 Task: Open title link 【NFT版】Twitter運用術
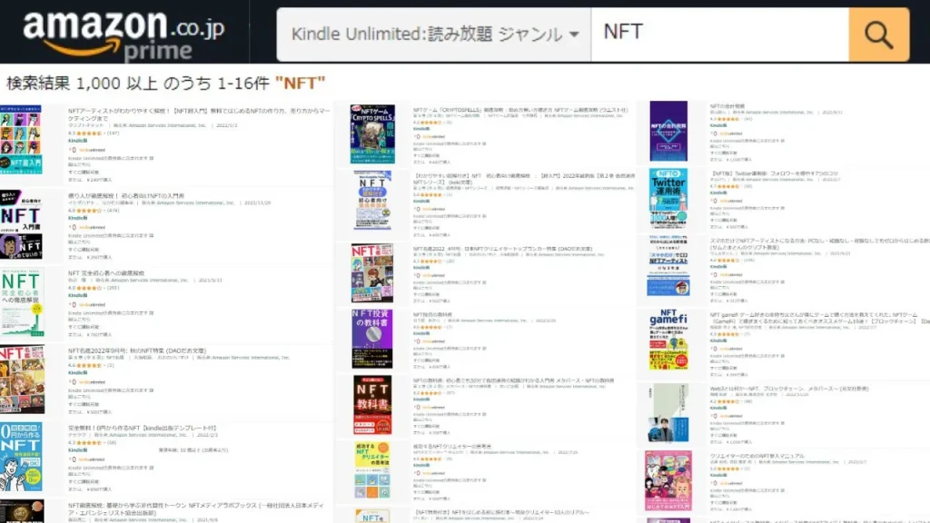tap(774, 173)
